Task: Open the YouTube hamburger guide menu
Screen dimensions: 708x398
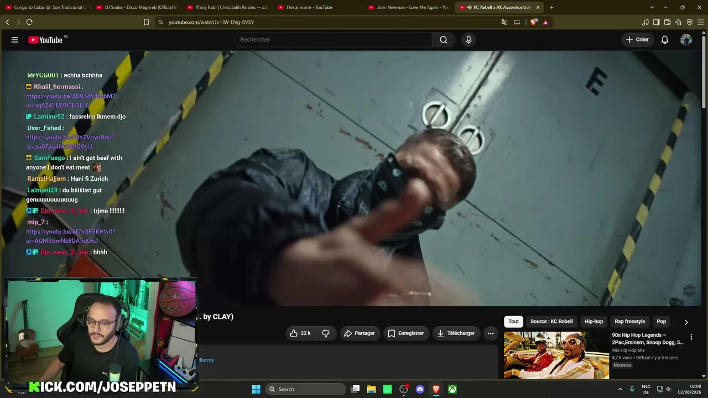Action: [x=15, y=40]
